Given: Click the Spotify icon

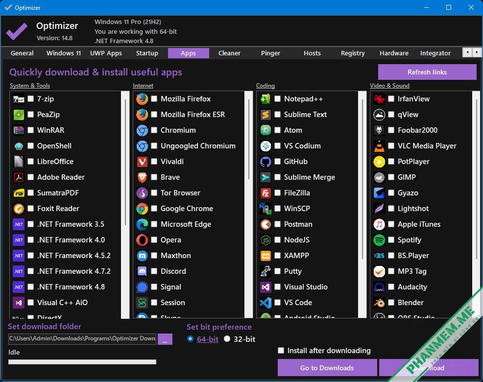Looking at the screenshot, I should pos(379,240).
